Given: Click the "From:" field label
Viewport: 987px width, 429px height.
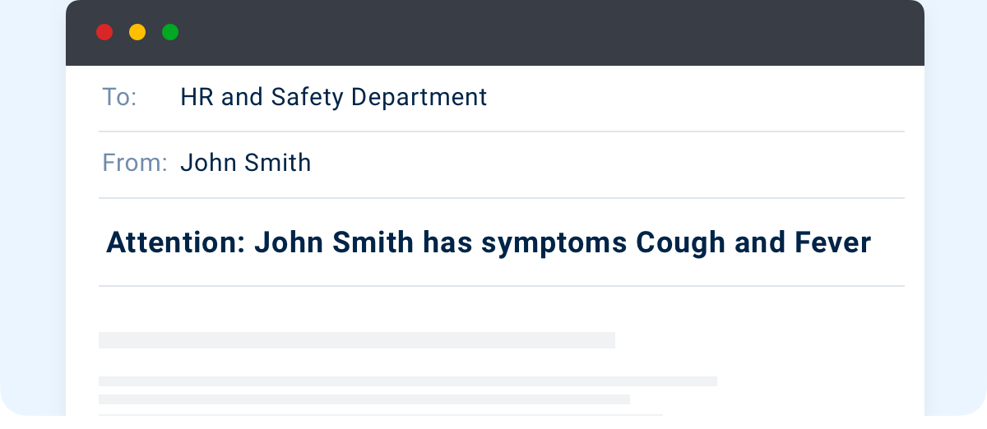Looking at the screenshot, I should coord(135,163).
